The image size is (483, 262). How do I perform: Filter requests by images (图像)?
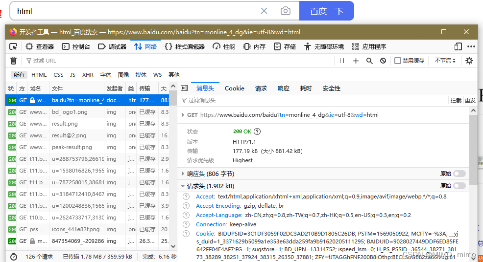click(123, 75)
